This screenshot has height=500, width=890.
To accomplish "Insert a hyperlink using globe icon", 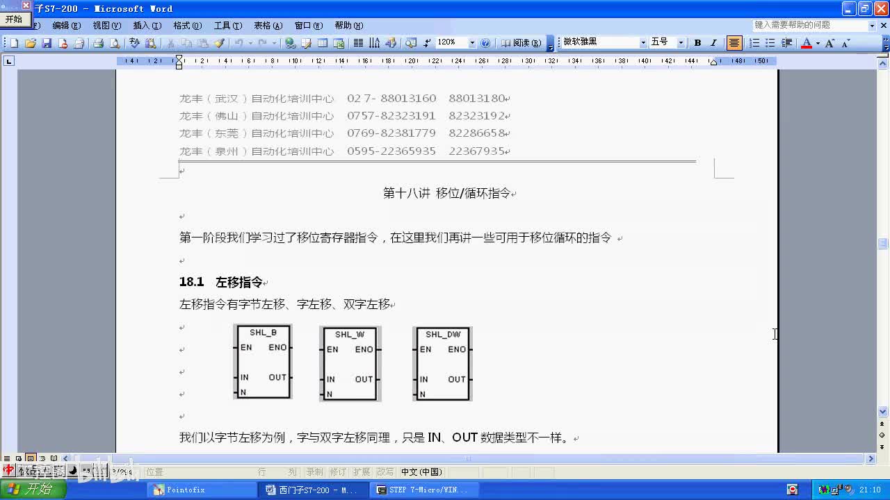I will (290, 43).
